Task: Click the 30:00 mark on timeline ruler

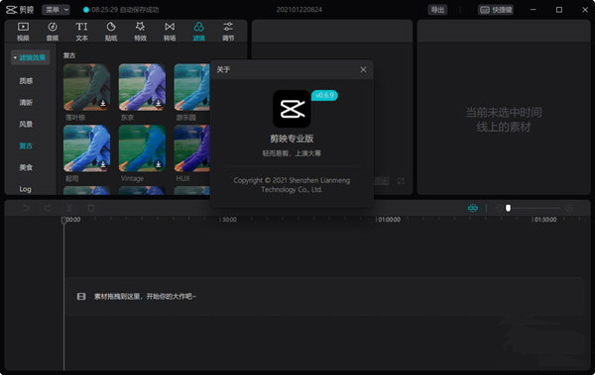Action: tap(229, 220)
